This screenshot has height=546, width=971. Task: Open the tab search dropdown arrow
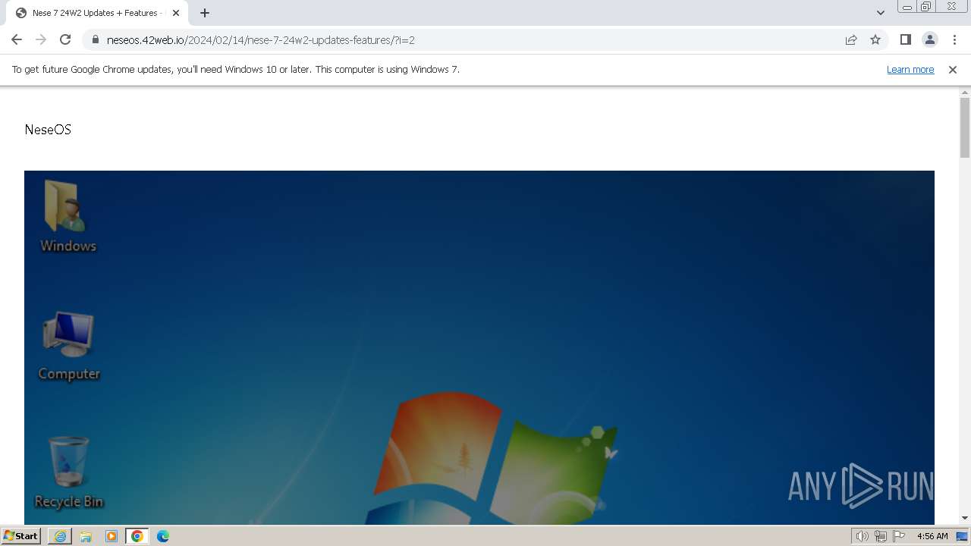[x=880, y=13]
